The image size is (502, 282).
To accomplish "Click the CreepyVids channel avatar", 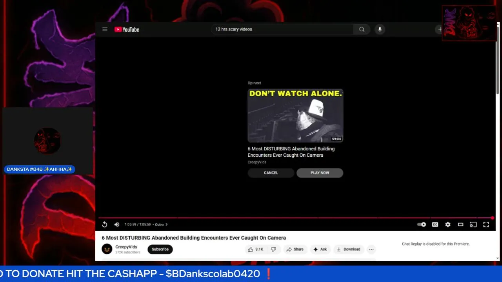I will pyautogui.click(x=107, y=249).
